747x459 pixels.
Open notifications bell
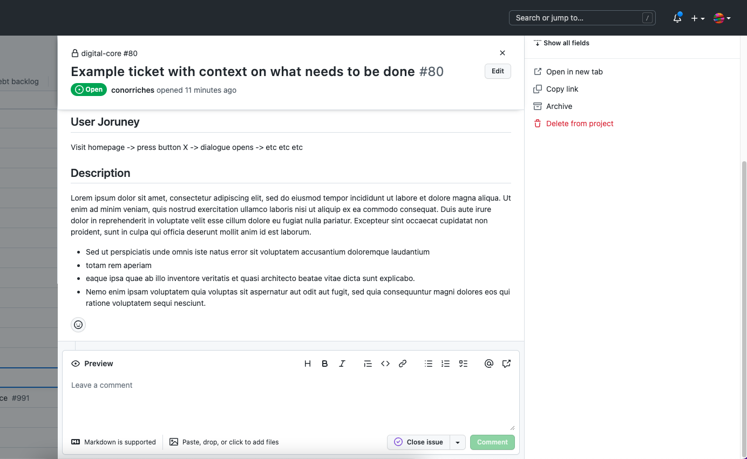click(677, 18)
